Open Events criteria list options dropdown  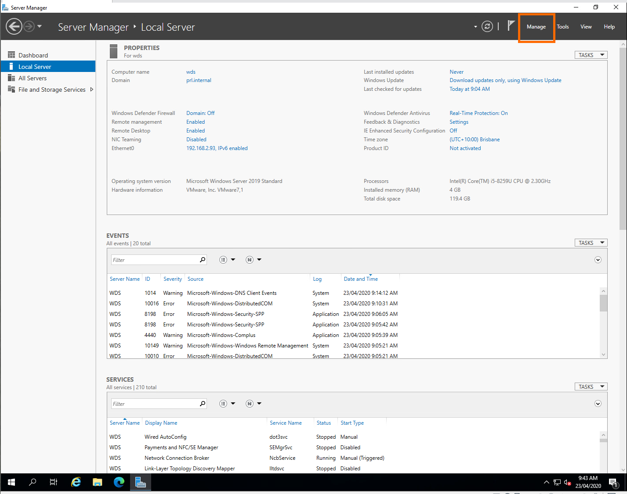(x=227, y=260)
